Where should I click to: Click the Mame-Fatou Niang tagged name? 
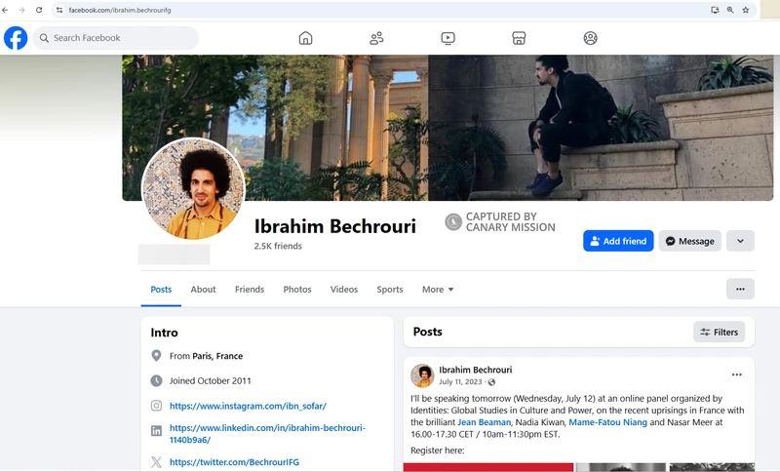[x=607, y=422]
